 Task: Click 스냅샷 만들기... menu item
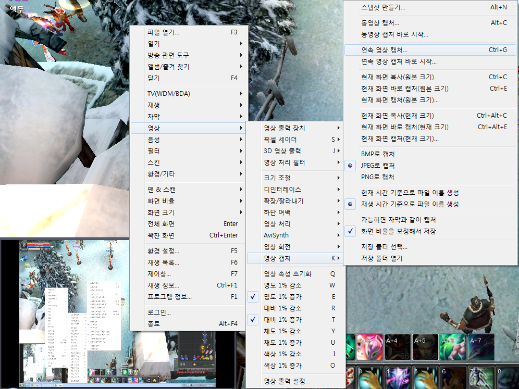click(430, 7)
